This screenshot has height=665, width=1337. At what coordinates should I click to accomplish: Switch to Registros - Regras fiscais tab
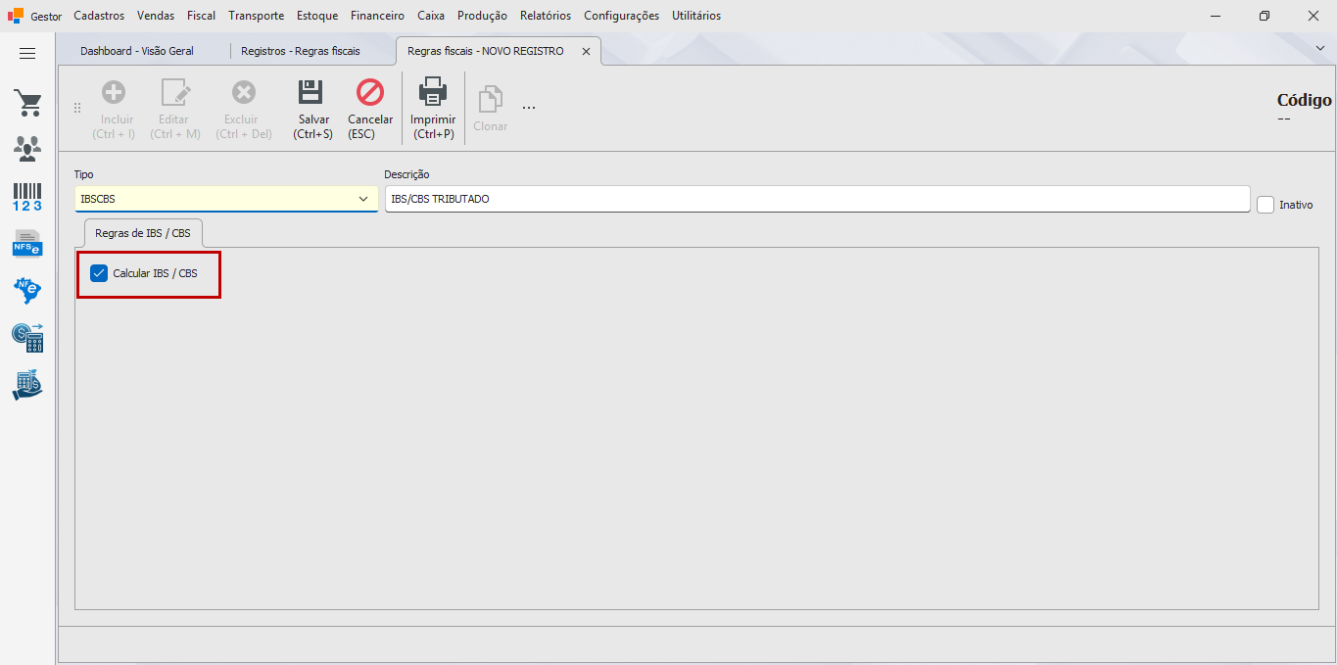301,51
